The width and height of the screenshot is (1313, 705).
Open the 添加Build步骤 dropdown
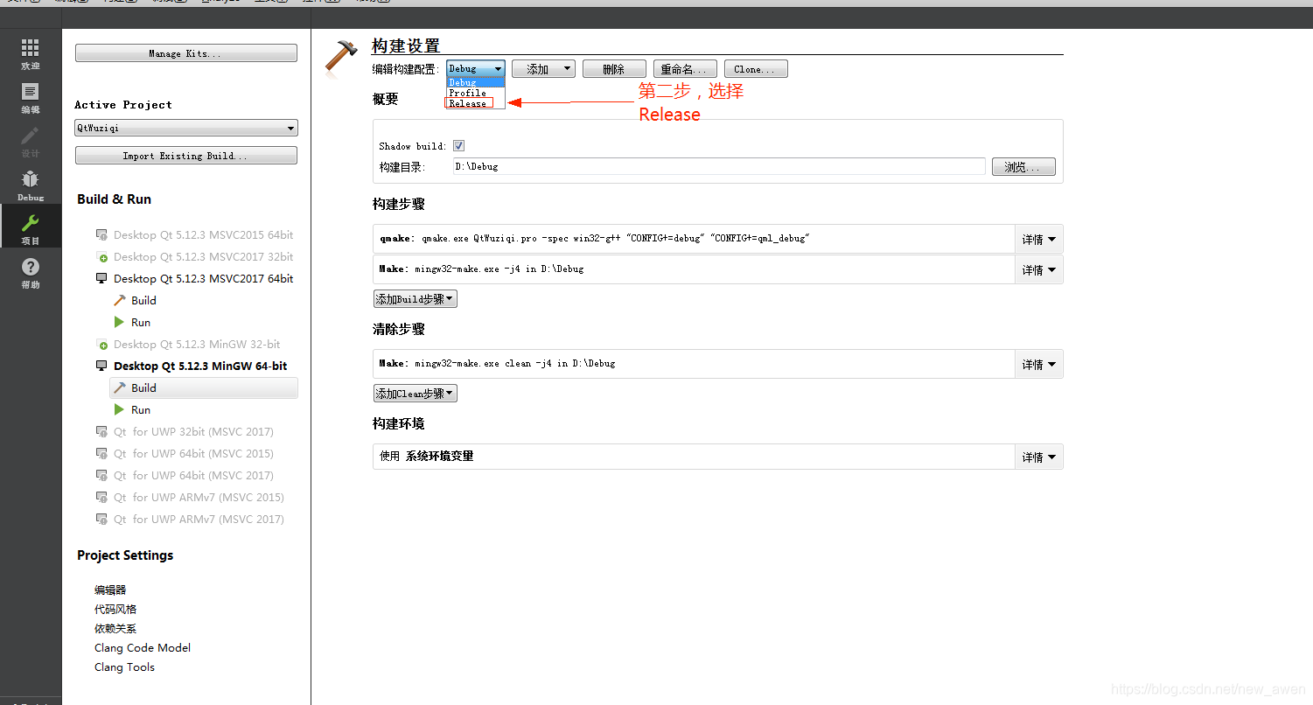click(x=416, y=299)
